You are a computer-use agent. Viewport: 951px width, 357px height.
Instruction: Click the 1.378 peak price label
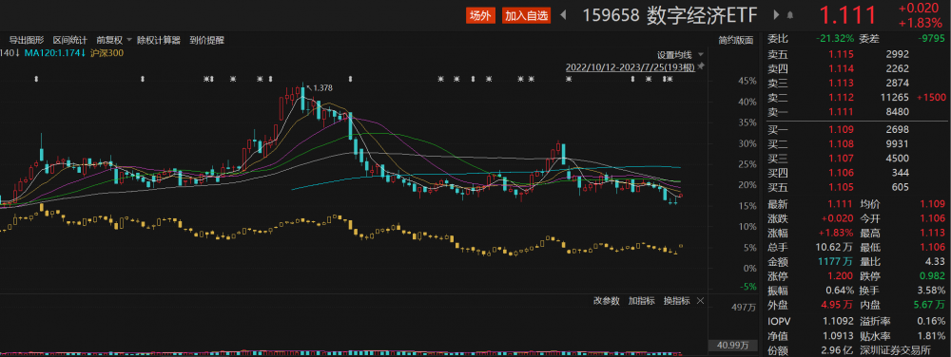[x=322, y=88]
